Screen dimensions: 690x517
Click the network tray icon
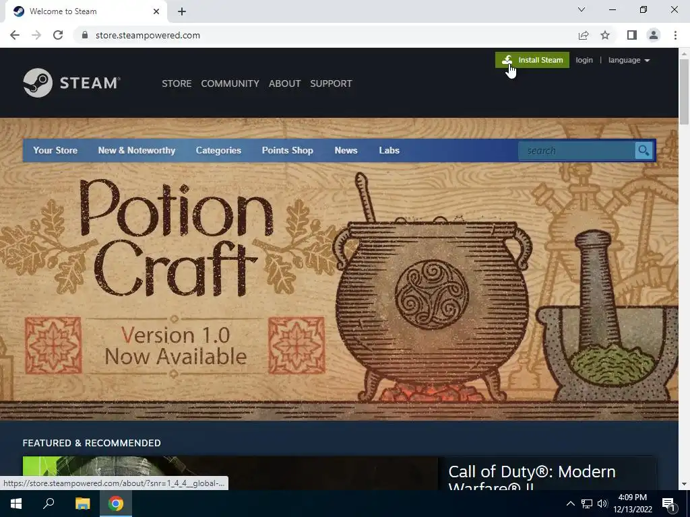tap(587, 504)
